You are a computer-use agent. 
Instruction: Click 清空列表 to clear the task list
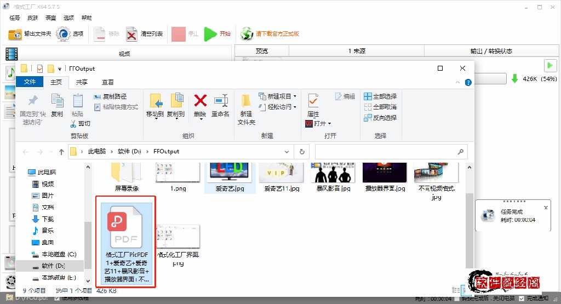pyautogui.click(x=144, y=34)
